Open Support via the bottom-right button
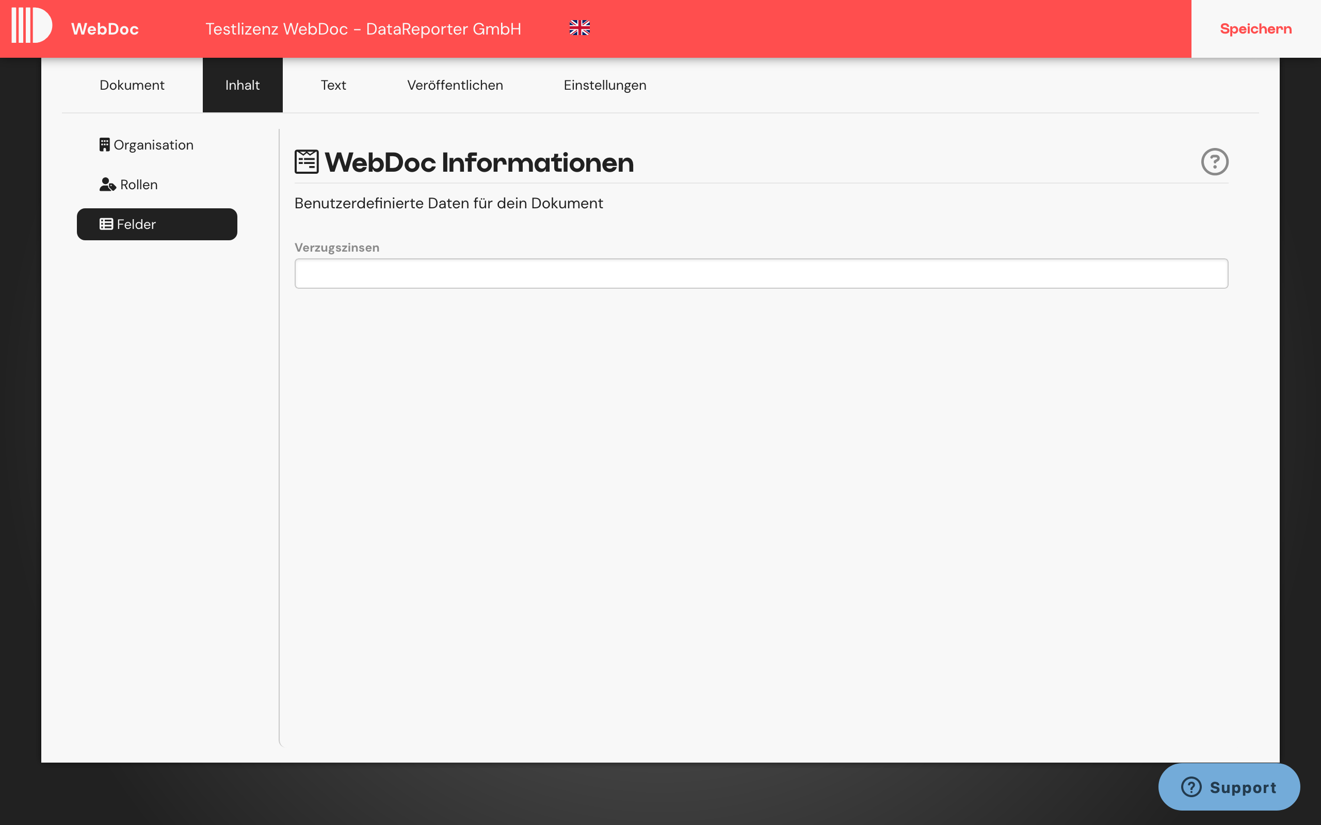Image resolution: width=1321 pixels, height=825 pixels. tap(1230, 787)
